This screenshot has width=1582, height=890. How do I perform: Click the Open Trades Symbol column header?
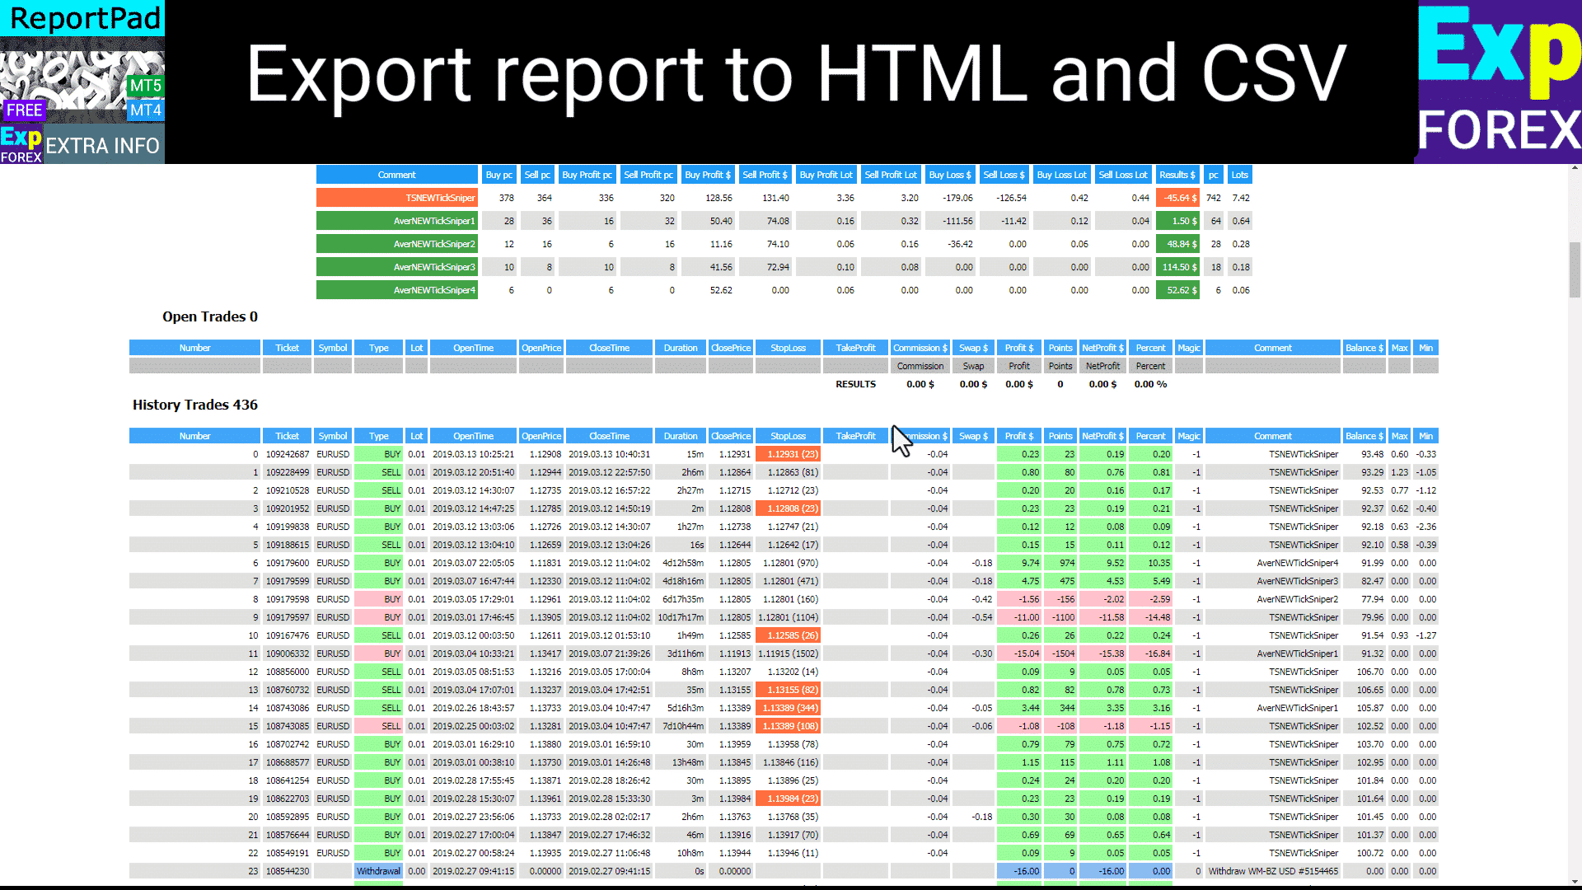pos(333,348)
